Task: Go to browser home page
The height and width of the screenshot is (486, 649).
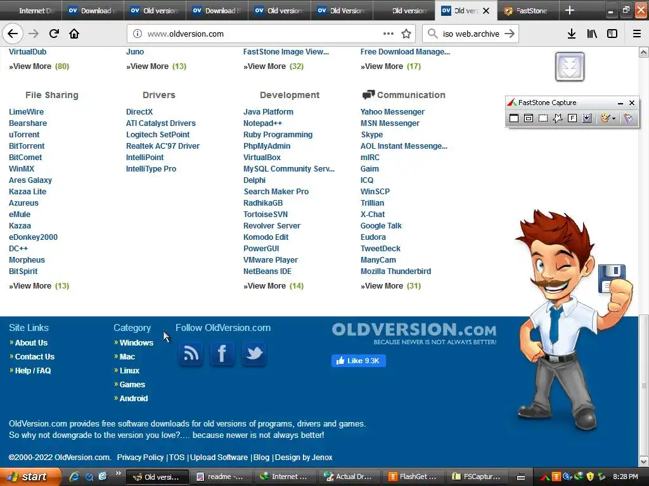Action: coord(74,34)
